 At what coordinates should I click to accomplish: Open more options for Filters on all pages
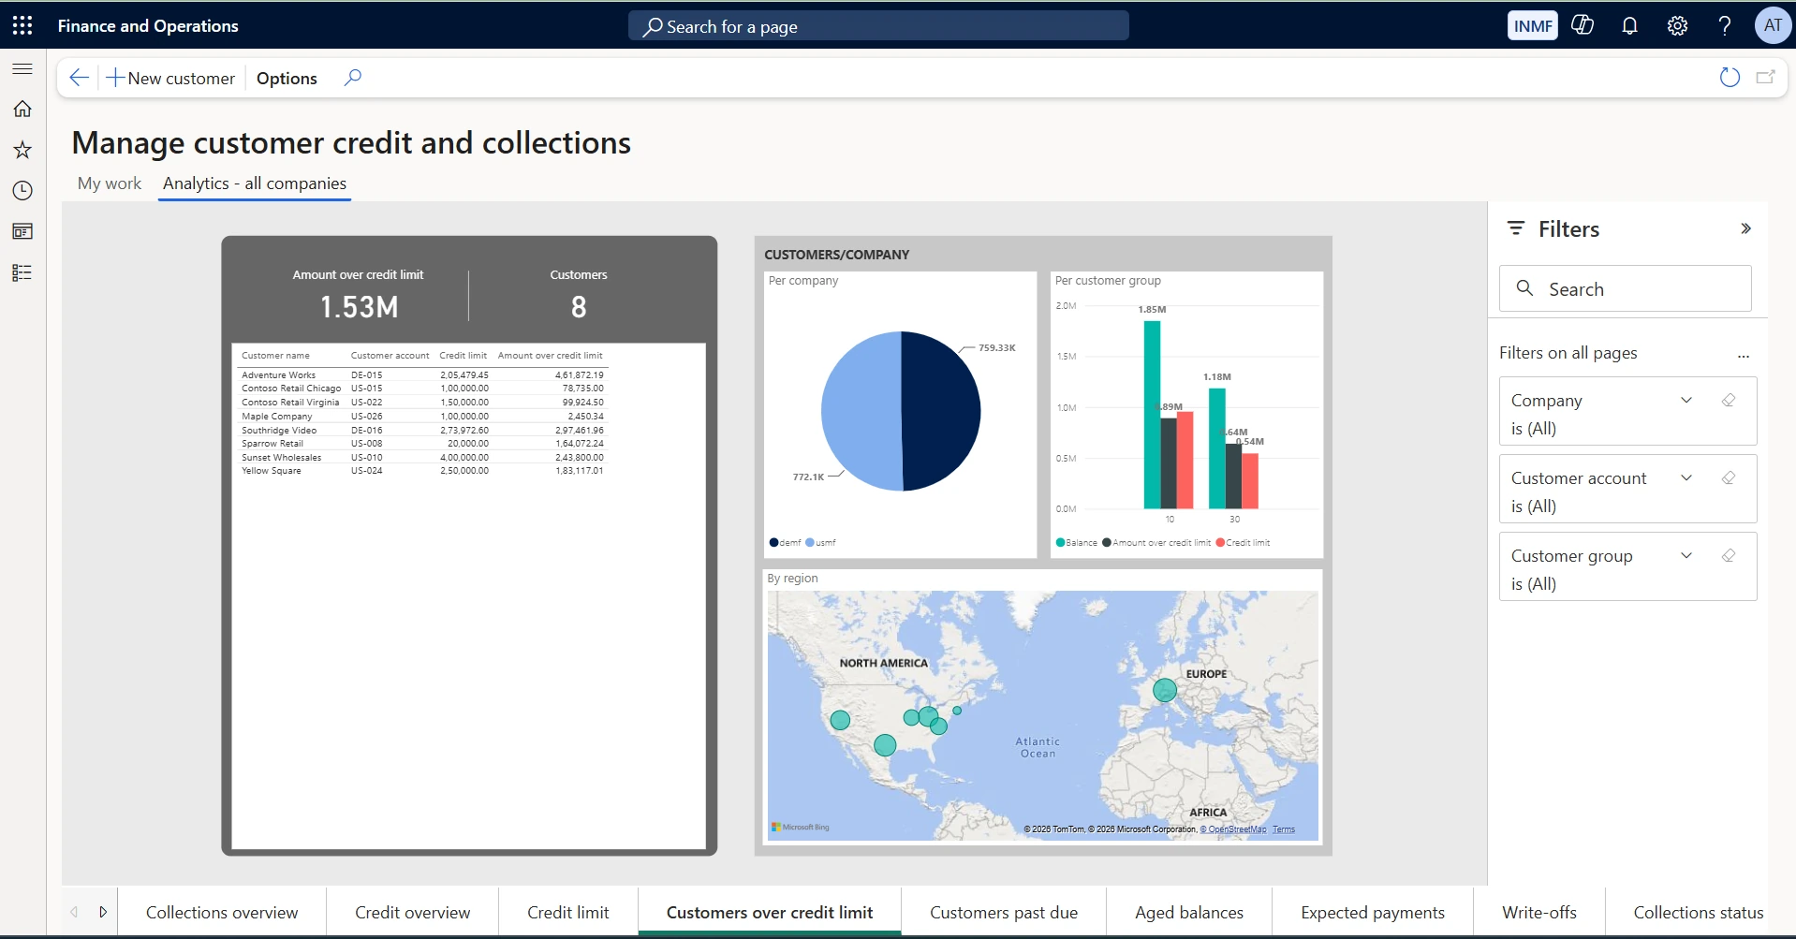click(x=1743, y=355)
